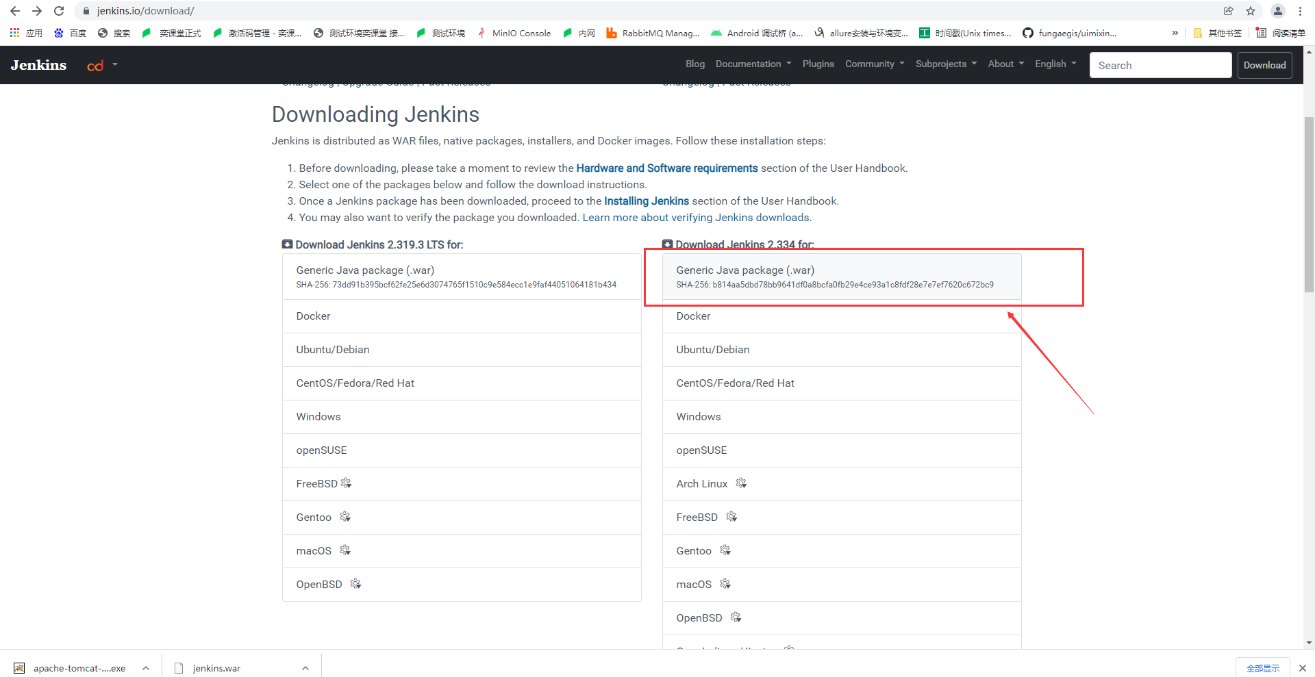Screen dimensions: 1315x677
Task: Select OpenBSD in the weekly list
Action: [842, 618]
